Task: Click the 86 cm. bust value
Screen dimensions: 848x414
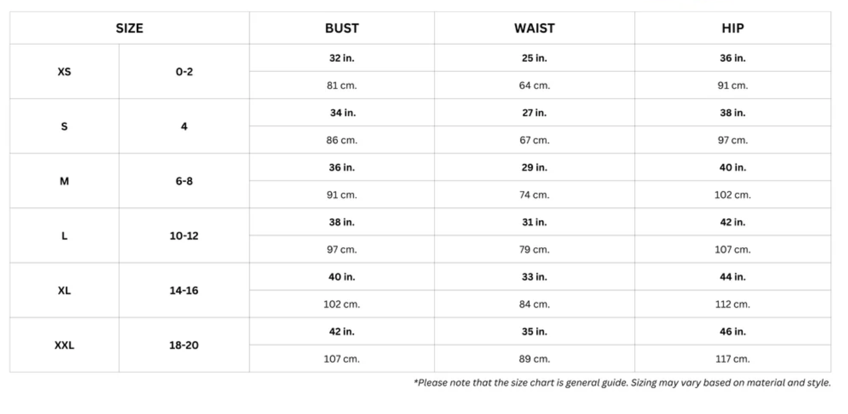Action: tap(341, 140)
